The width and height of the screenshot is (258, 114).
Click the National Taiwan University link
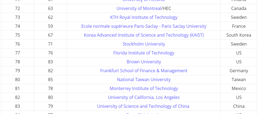(144, 80)
